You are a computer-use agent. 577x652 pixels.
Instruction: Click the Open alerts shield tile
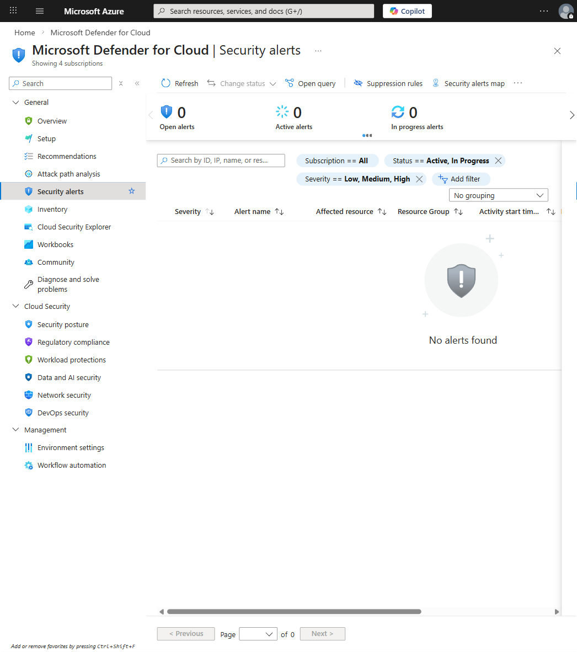point(177,117)
